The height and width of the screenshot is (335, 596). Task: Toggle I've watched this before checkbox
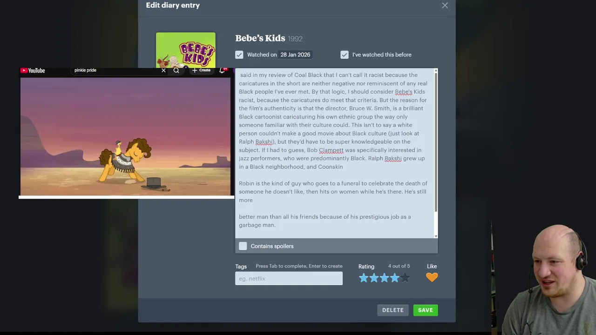[345, 54]
